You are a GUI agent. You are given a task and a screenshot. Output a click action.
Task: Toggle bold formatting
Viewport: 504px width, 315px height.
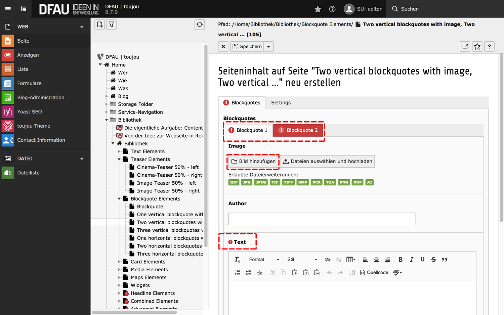coord(401,260)
